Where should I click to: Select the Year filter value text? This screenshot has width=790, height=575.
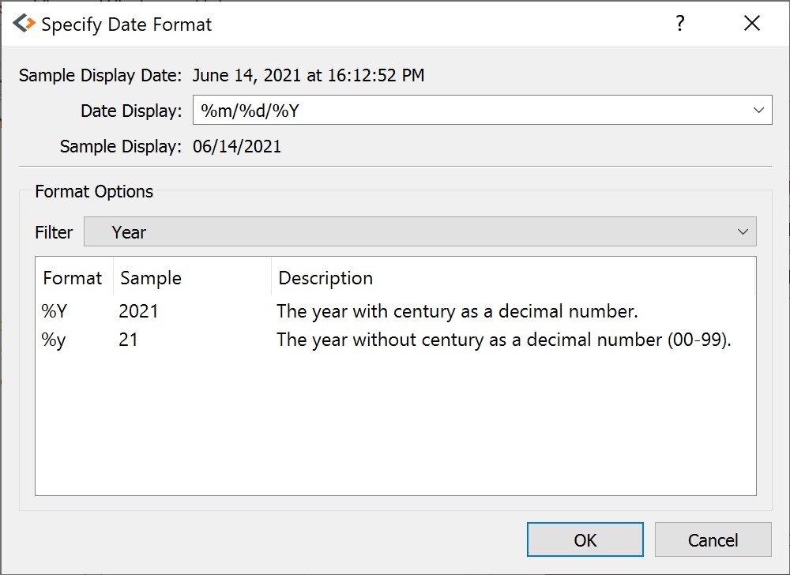point(131,231)
